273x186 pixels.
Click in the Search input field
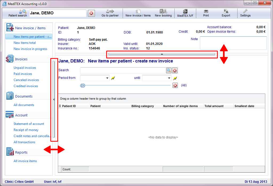[x=123, y=70]
